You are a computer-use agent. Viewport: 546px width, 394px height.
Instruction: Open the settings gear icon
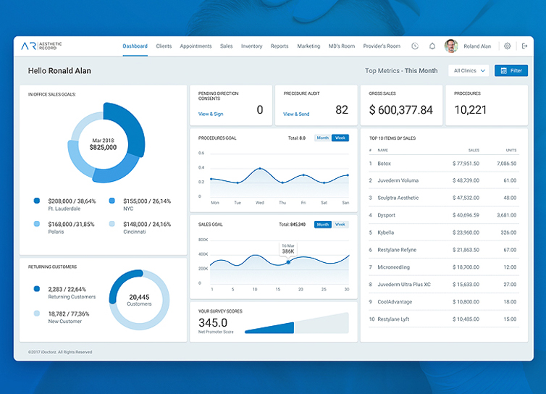508,46
